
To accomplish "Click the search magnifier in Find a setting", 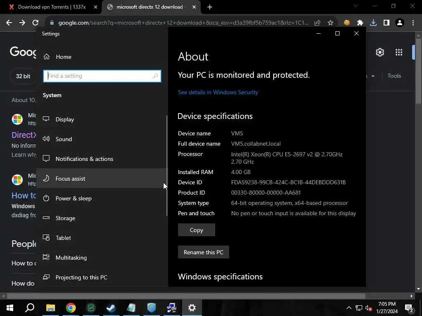I will point(155,76).
